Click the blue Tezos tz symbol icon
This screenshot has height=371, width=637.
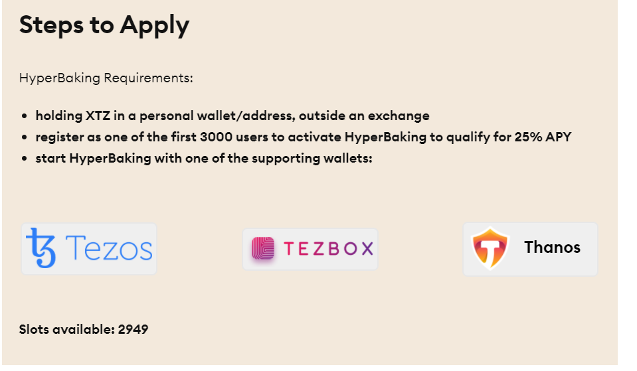[41, 248]
